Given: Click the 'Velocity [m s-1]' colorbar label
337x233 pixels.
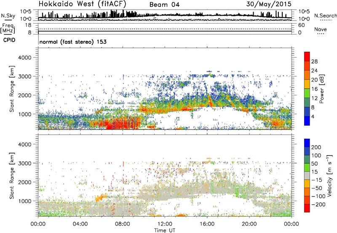Looking at the screenshot, I should 329,175.
